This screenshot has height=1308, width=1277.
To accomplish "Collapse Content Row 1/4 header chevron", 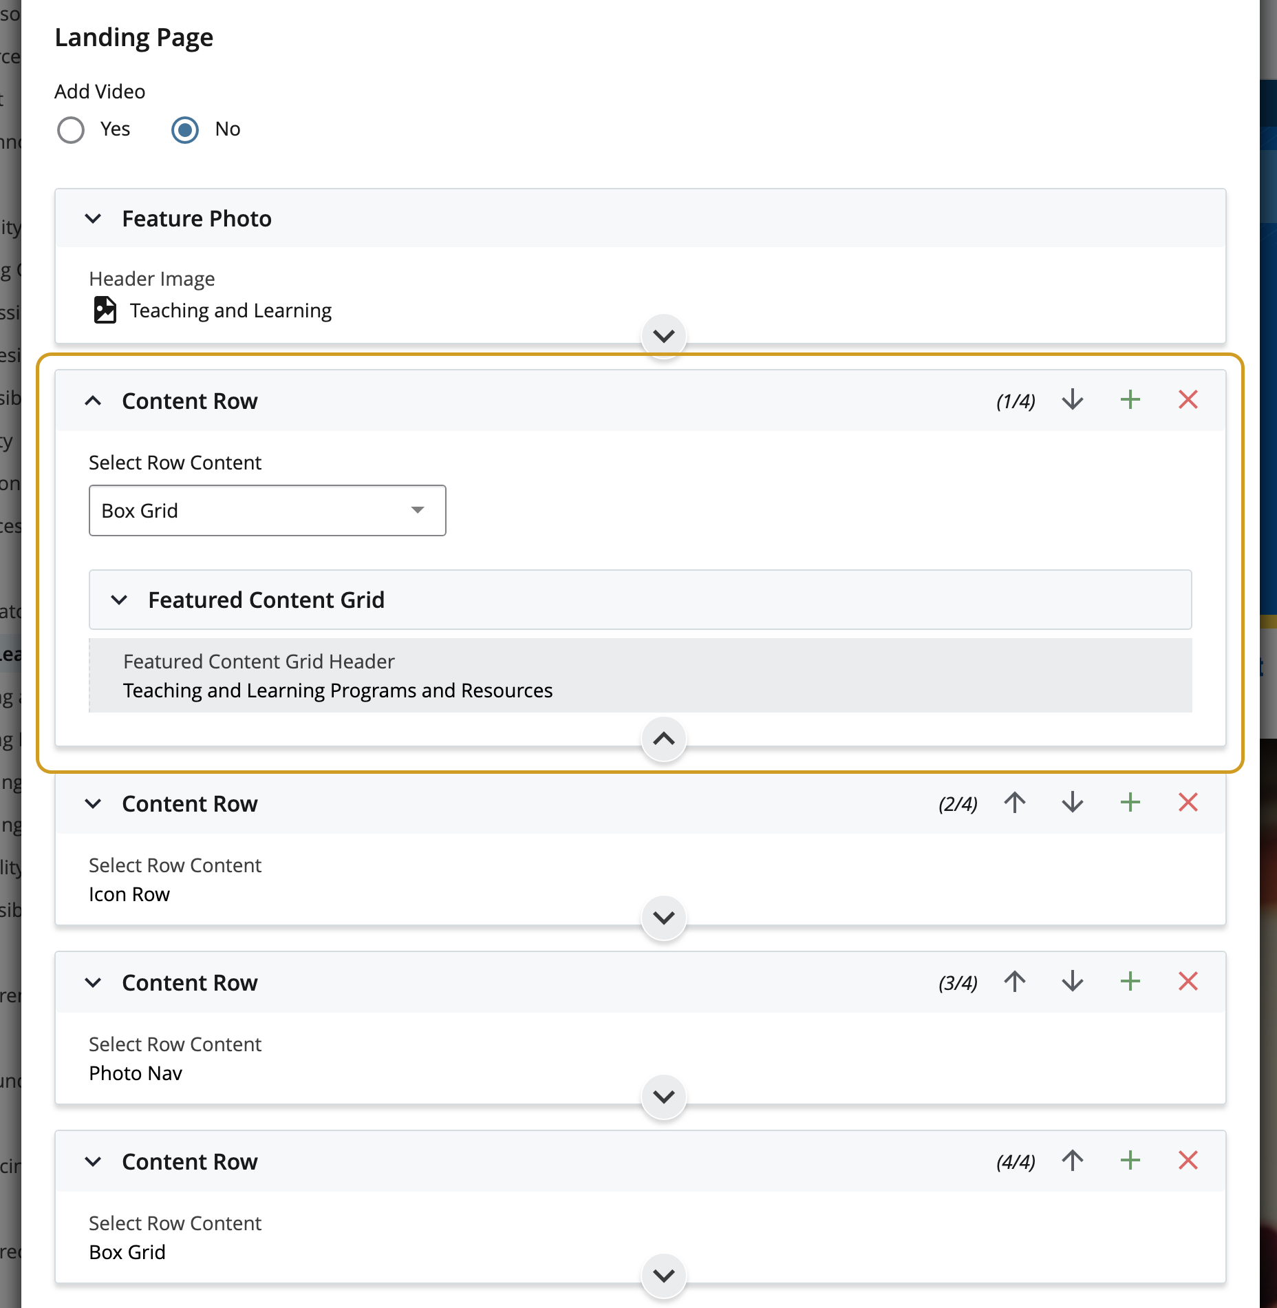I will coord(93,401).
